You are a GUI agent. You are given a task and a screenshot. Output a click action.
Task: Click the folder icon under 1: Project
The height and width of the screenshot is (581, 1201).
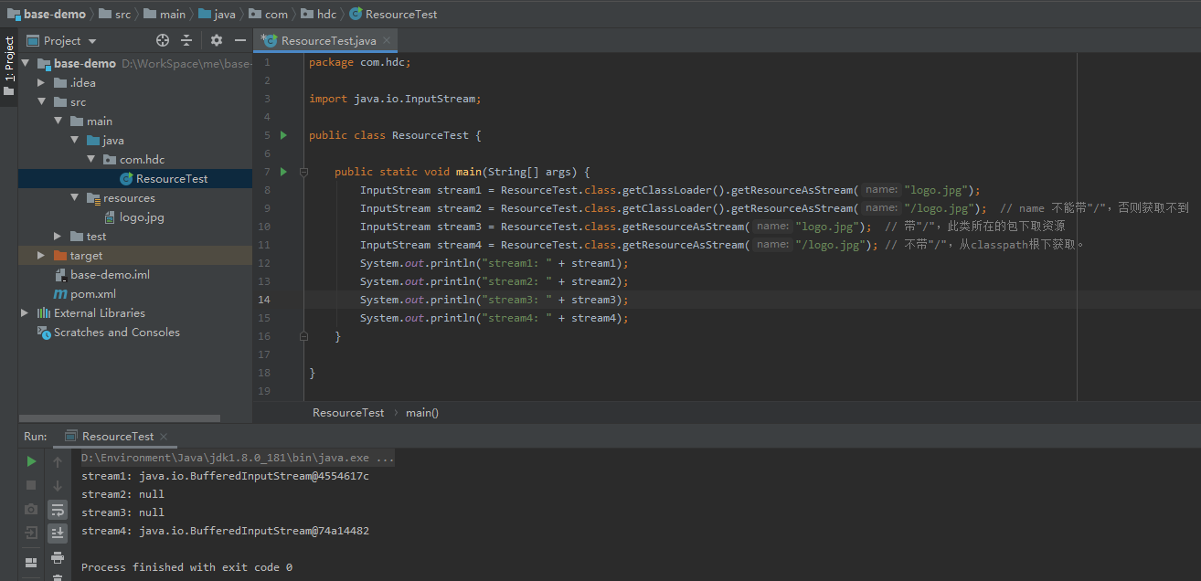(x=8, y=90)
